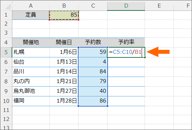Click the date cell 1月13日
Viewport: 192px width, 130px height.
click(x=64, y=62)
